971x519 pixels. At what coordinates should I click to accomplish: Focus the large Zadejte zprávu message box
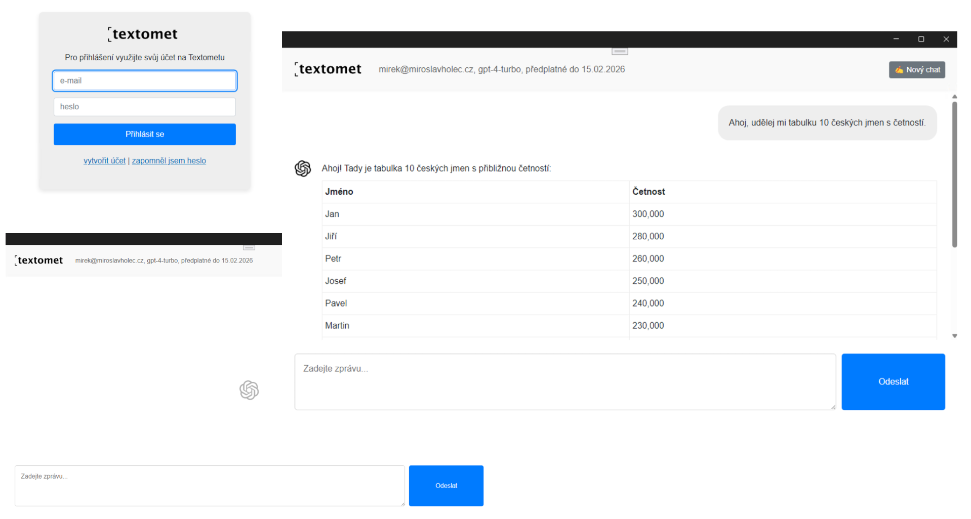pyautogui.click(x=565, y=382)
